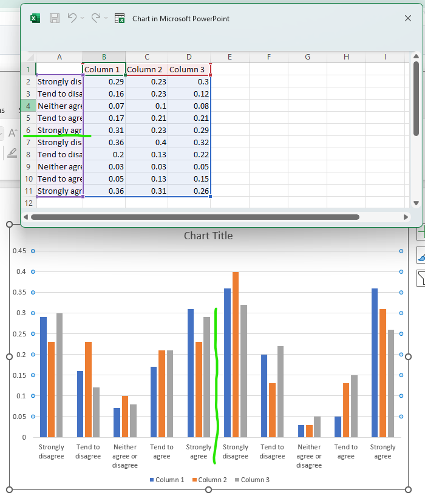Click the Undo arrow icon

click(x=72, y=18)
